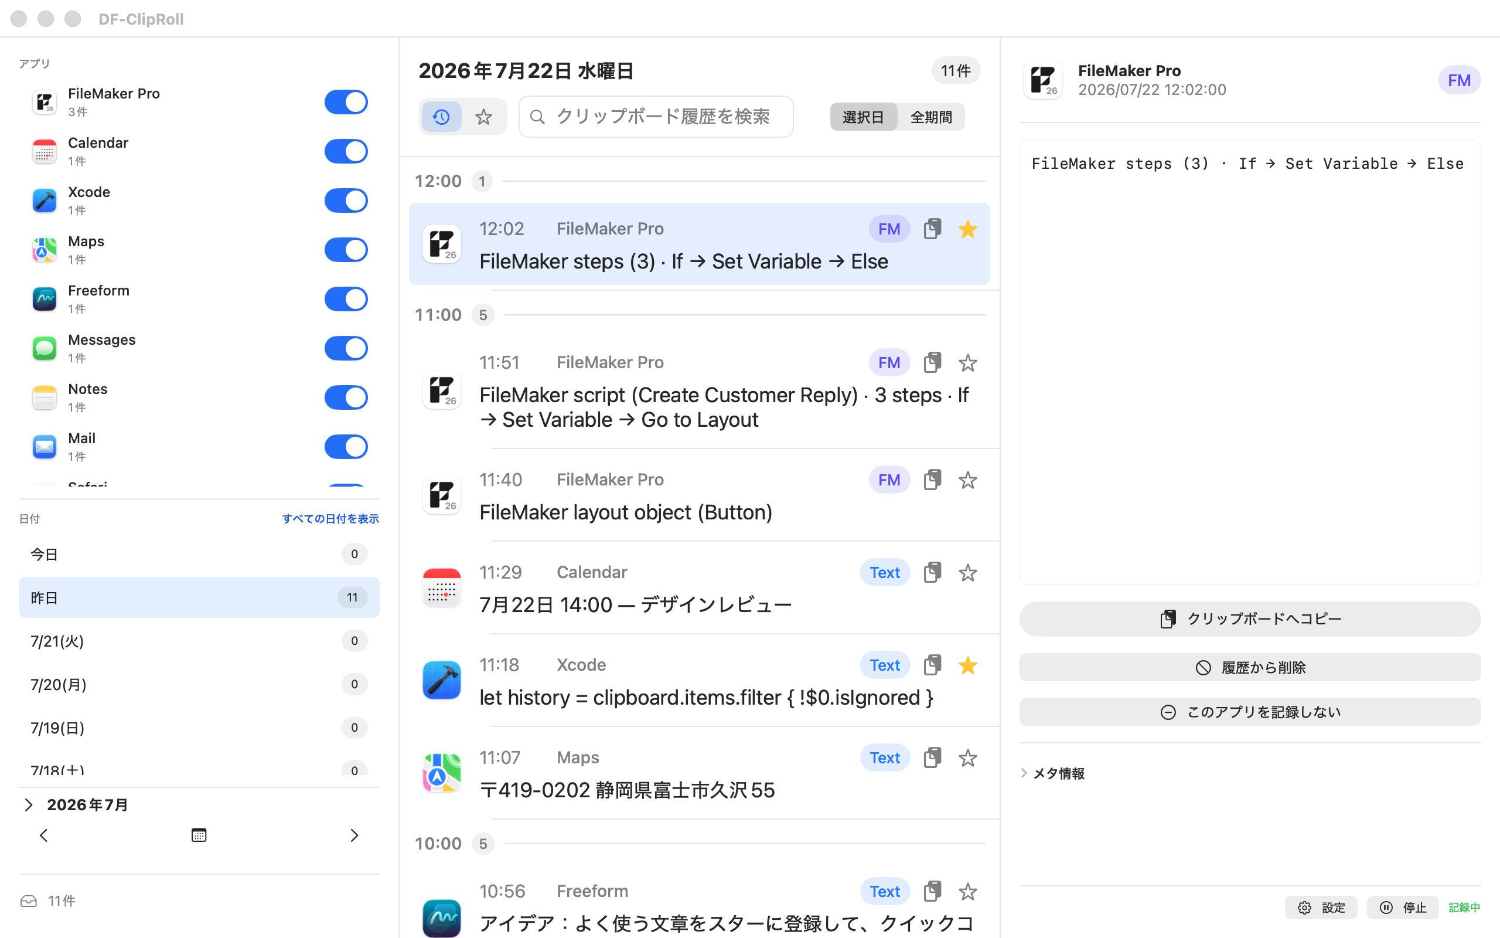The width and height of the screenshot is (1500, 938).
Task: Star the 11:51 FileMaker script entry
Action: pyautogui.click(x=967, y=362)
